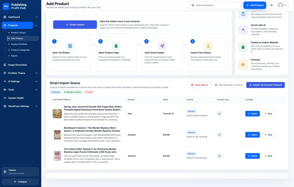Click the PPH logo icon

coord(6,6)
